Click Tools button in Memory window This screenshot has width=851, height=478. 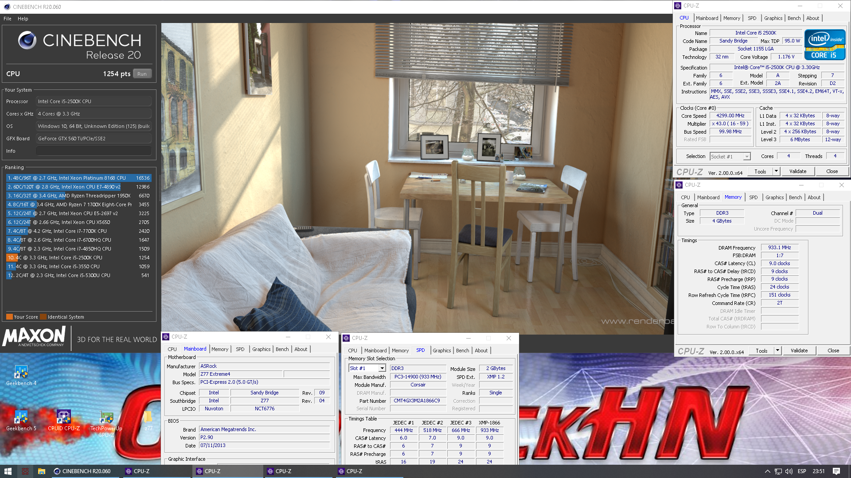tap(761, 351)
